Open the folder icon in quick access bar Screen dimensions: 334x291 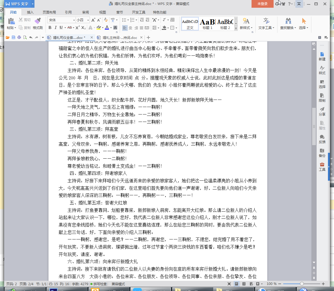[x=8, y=38]
